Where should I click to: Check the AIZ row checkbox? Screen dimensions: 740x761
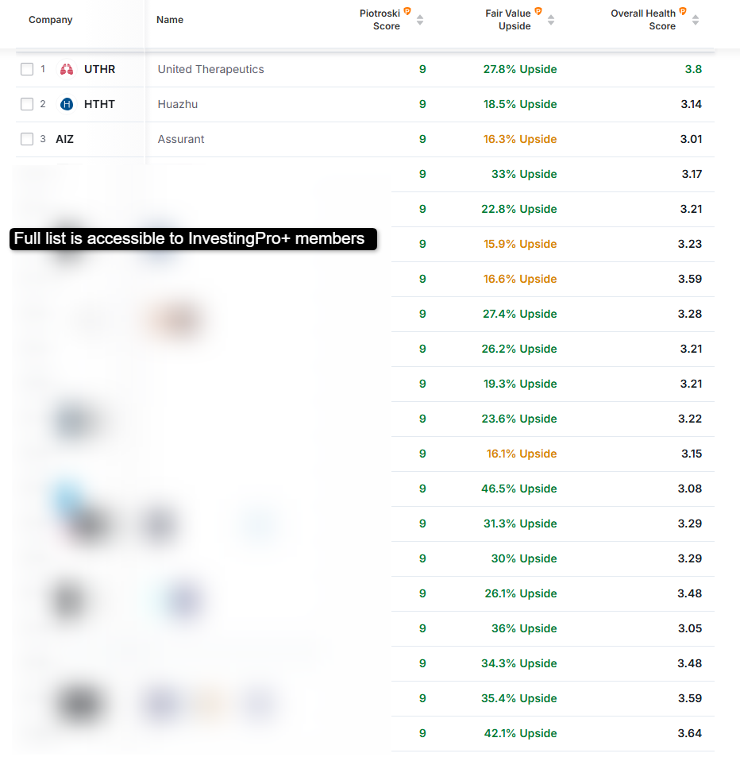coord(27,139)
